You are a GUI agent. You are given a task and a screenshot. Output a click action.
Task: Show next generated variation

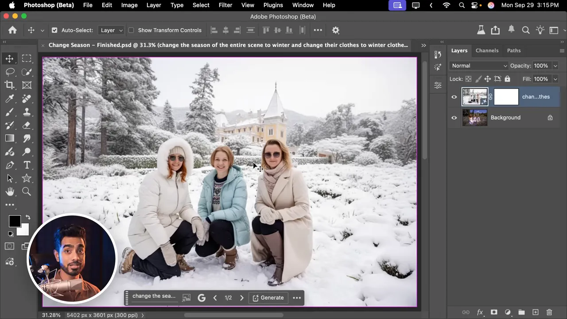(241, 298)
